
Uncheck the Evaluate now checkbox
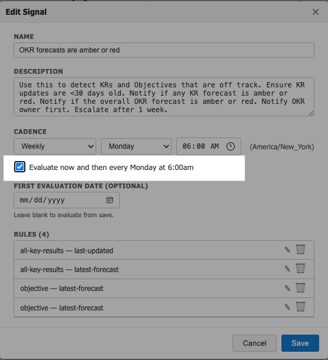[x=19, y=167]
